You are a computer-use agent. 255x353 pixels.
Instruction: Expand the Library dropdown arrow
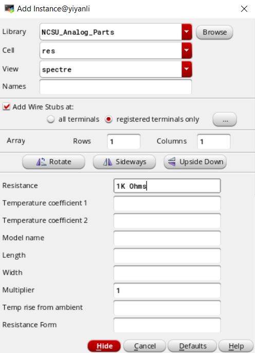click(187, 32)
